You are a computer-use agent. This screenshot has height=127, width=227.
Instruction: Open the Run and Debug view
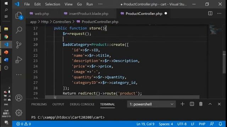(19, 60)
